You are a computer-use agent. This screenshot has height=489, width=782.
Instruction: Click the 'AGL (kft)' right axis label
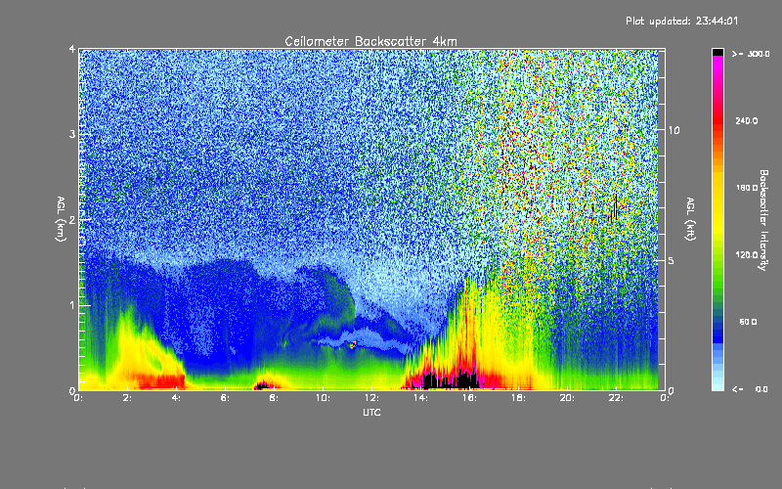pyautogui.click(x=691, y=219)
